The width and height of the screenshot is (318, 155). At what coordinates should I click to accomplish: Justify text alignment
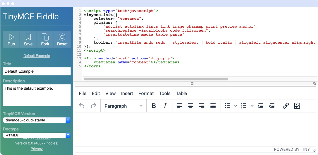(213, 106)
